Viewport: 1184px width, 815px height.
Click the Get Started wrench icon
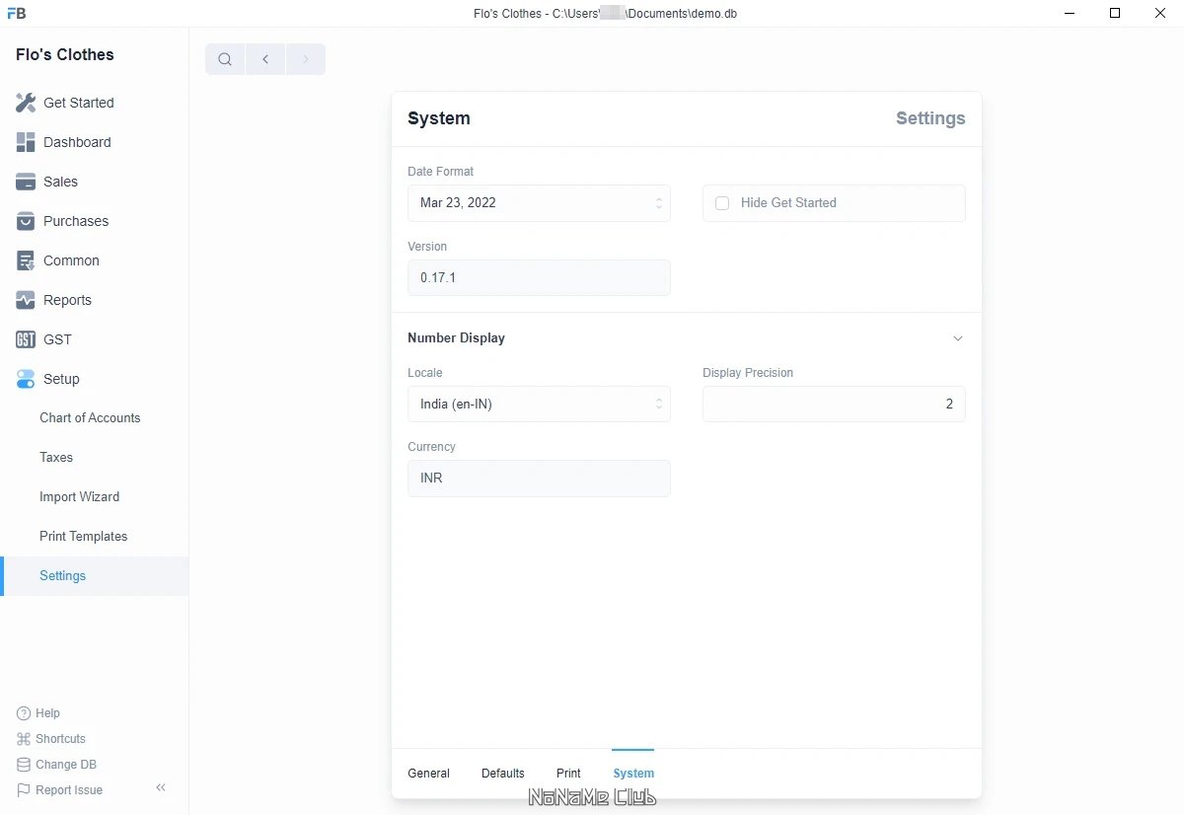[26, 103]
